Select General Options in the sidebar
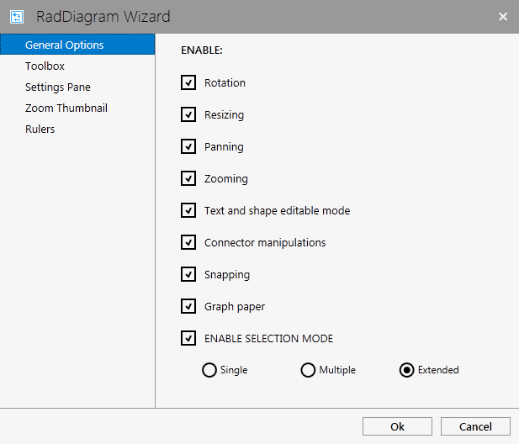 (x=65, y=45)
